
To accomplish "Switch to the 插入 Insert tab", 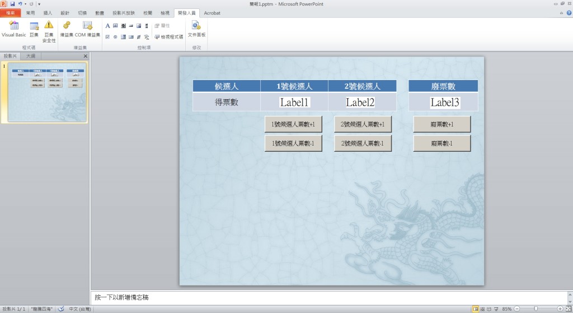I will [x=48, y=13].
